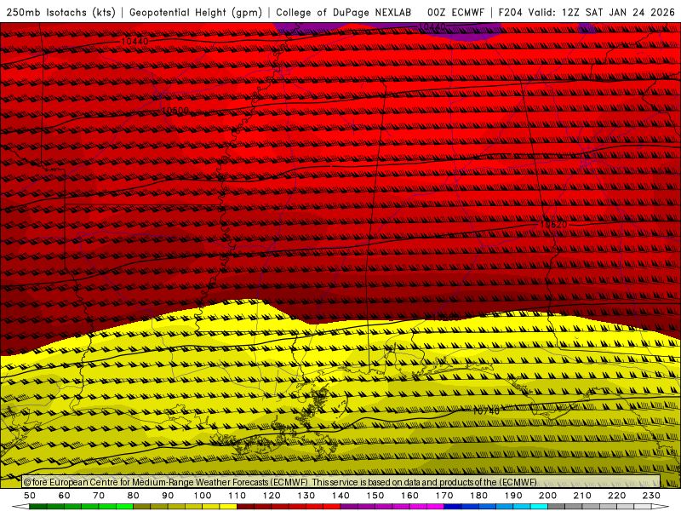
Task: Click the 100 value on the legend
Action: click(203, 496)
